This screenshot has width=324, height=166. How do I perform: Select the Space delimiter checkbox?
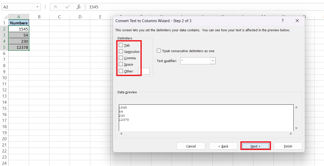click(x=121, y=64)
